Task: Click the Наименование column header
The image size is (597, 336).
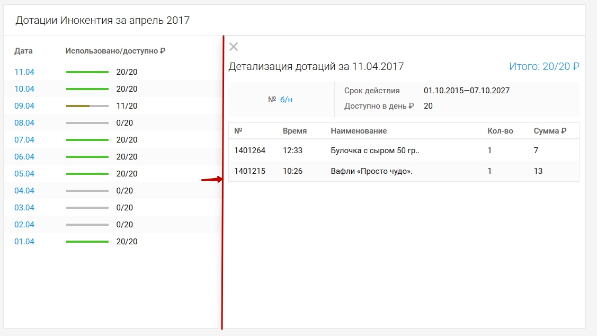Action: pyautogui.click(x=359, y=131)
